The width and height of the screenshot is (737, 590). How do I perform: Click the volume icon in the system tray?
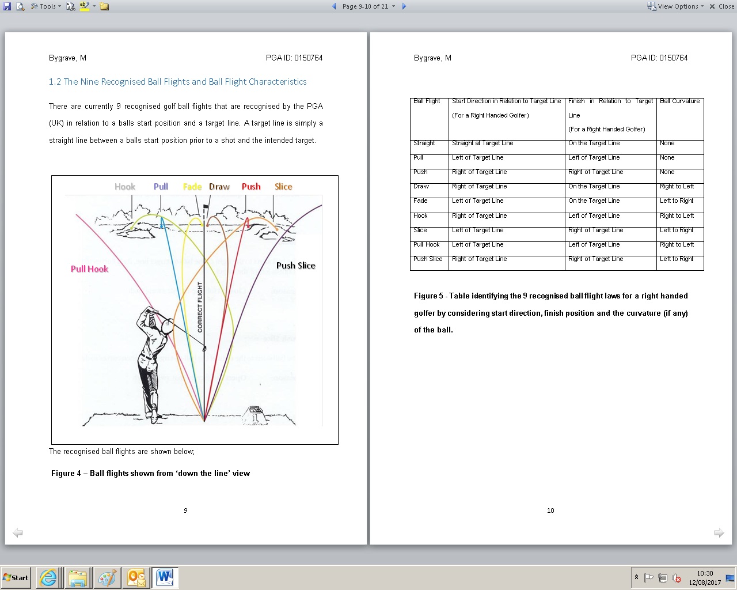(x=676, y=577)
